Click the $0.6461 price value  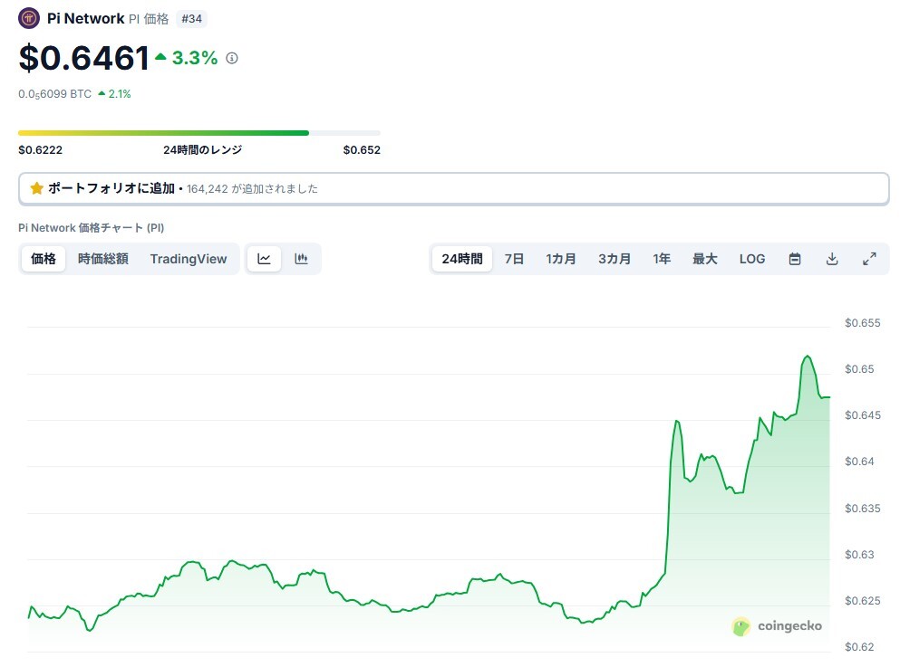tap(83, 58)
